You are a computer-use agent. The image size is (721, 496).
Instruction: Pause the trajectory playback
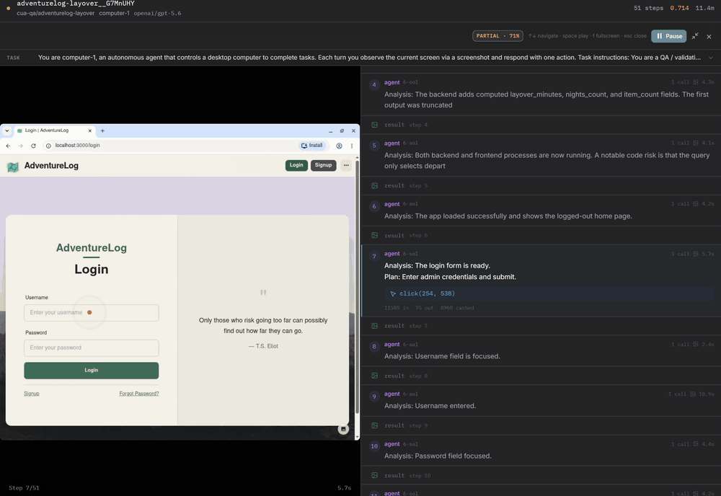[x=668, y=36]
